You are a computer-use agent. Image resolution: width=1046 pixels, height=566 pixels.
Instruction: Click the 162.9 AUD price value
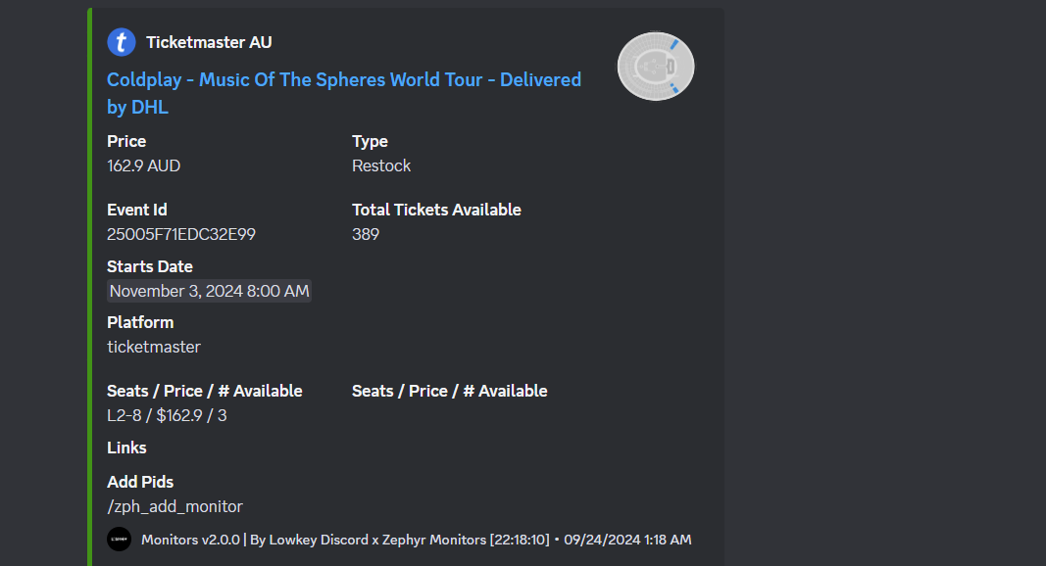(x=143, y=165)
